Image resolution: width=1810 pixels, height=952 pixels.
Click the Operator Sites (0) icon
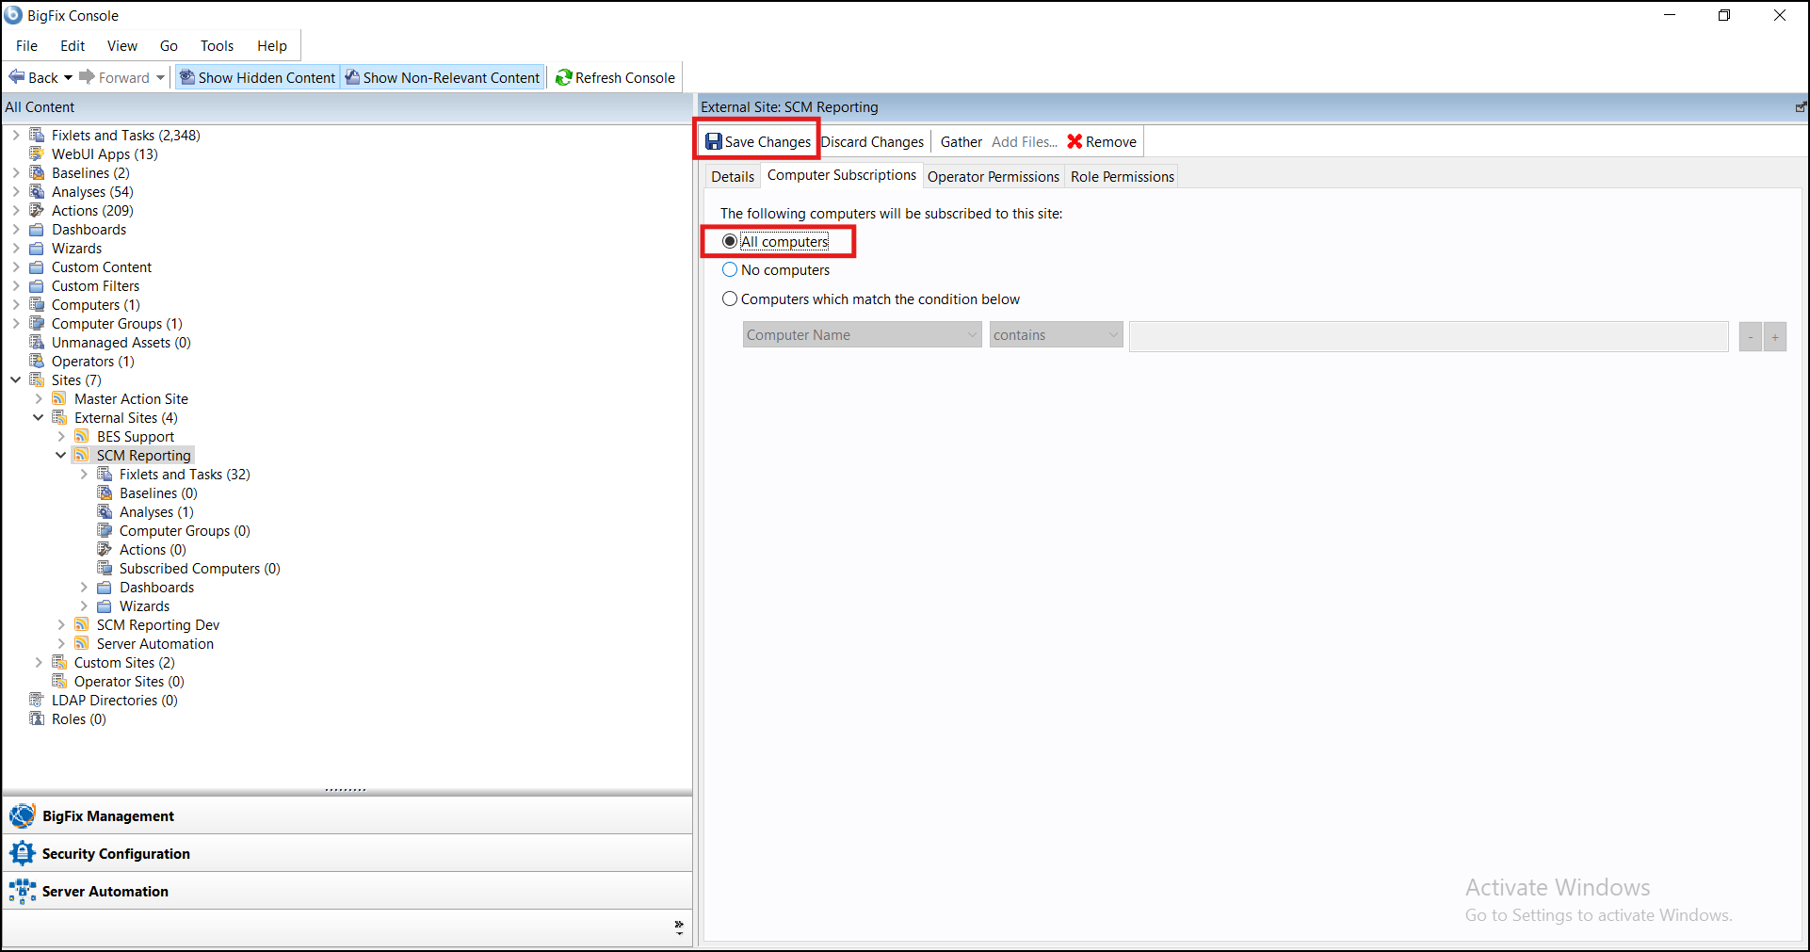(x=59, y=681)
